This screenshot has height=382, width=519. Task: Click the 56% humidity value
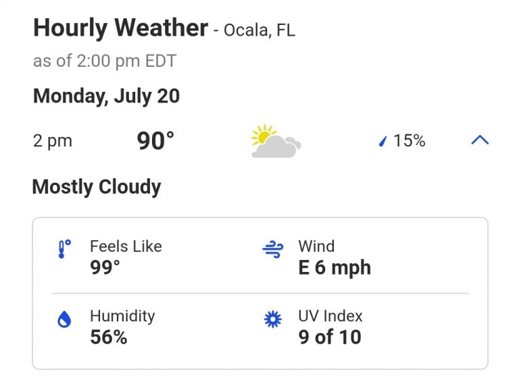[x=109, y=337]
